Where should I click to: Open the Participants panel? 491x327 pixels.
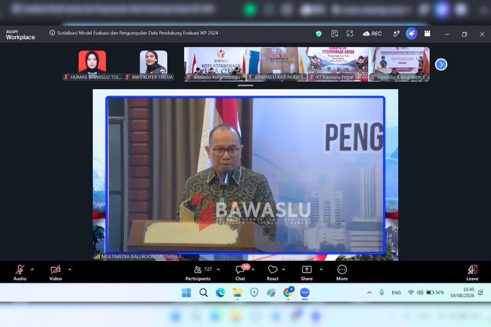(x=198, y=273)
